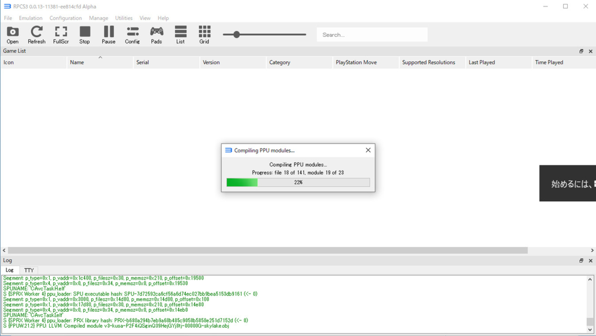Switch game list to List view
The width and height of the screenshot is (596, 336).
pyautogui.click(x=180, y=35)
